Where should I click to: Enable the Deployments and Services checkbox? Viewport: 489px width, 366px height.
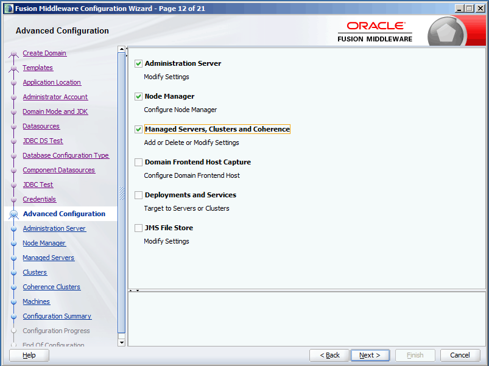[138, 195]
